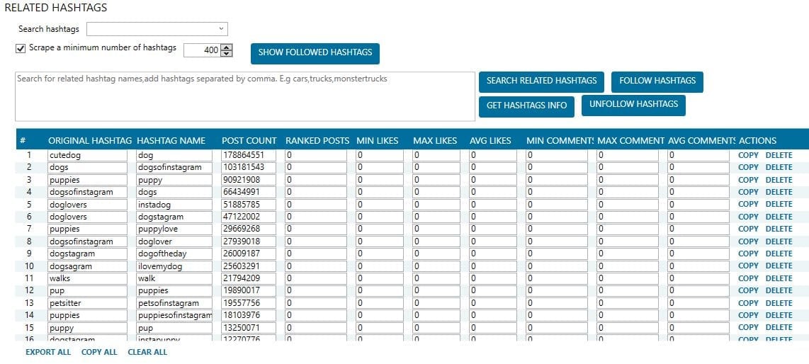Viewport: 809px width, 364px height.
Task: Sort by Ranked Posts column header
Action: [x=317, y=141]
